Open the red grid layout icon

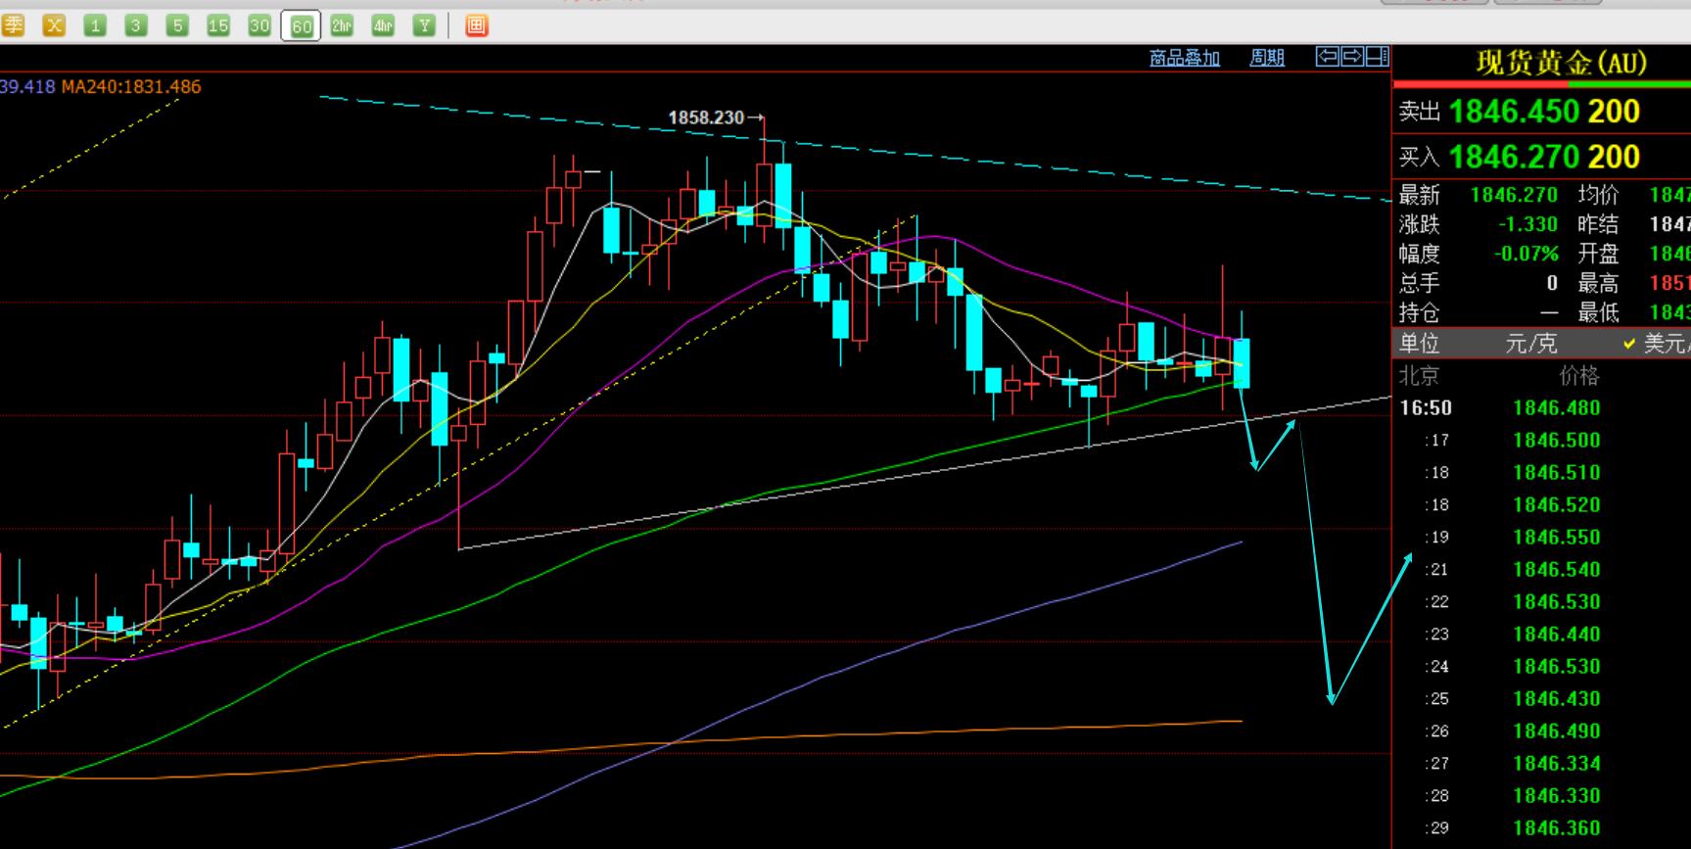476,26
